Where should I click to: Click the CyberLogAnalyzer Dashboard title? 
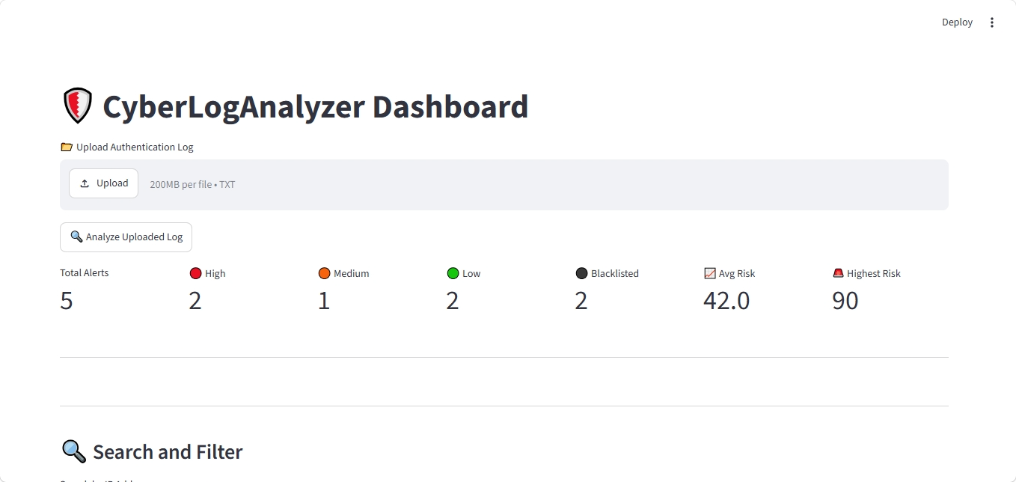pyautogui.click(x=316, y=106)
